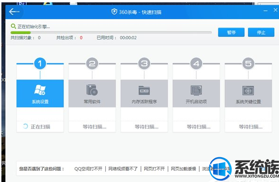Select step 4 circle marker
The width and height of the screenshot is (279, 182).
[196, 64]
